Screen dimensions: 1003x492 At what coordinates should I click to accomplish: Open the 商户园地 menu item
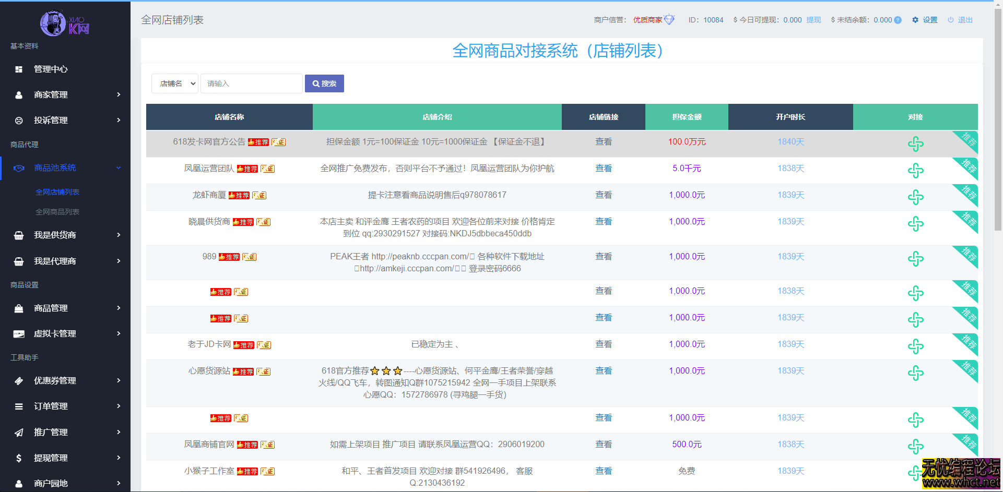[x=51, y=483]
